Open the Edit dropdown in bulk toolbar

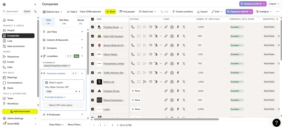point(217,12)
